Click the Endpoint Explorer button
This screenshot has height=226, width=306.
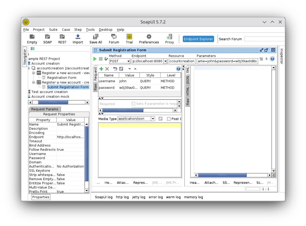[198, 39]
